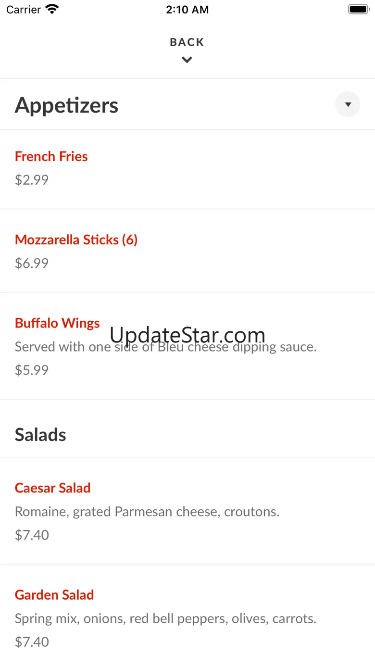Viewport: 375px width, 667px height.
Task: Tap the Bleu cheese dipping sauce description
Action: 165,347
